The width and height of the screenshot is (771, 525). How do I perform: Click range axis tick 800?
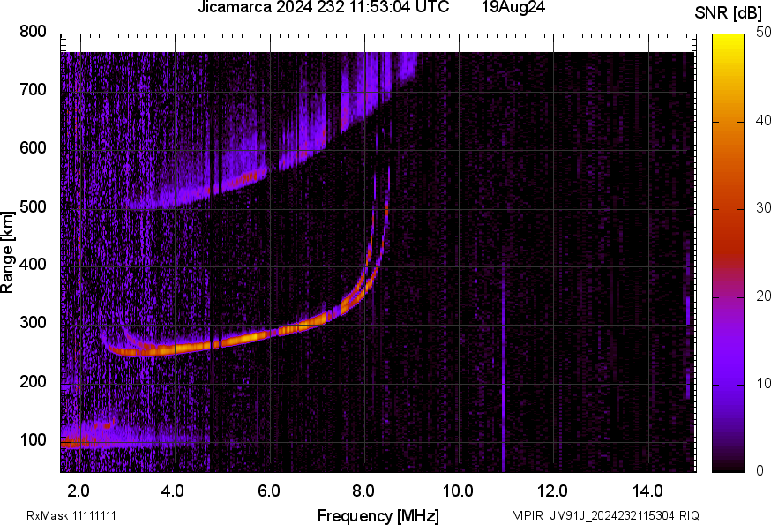click(x=33, y=32)
